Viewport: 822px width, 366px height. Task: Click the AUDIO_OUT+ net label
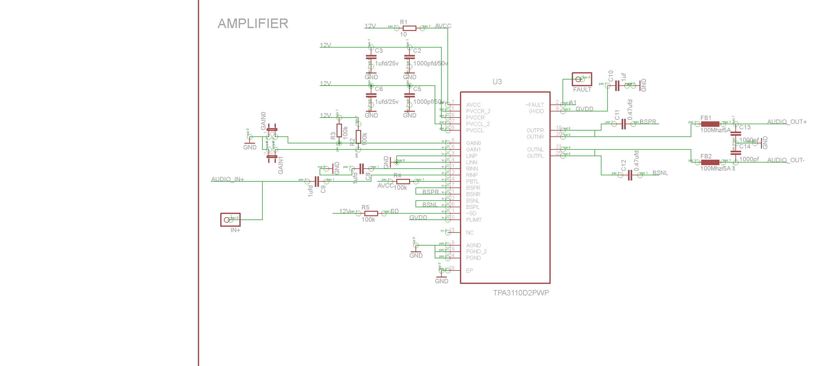(x=787, y=122)
